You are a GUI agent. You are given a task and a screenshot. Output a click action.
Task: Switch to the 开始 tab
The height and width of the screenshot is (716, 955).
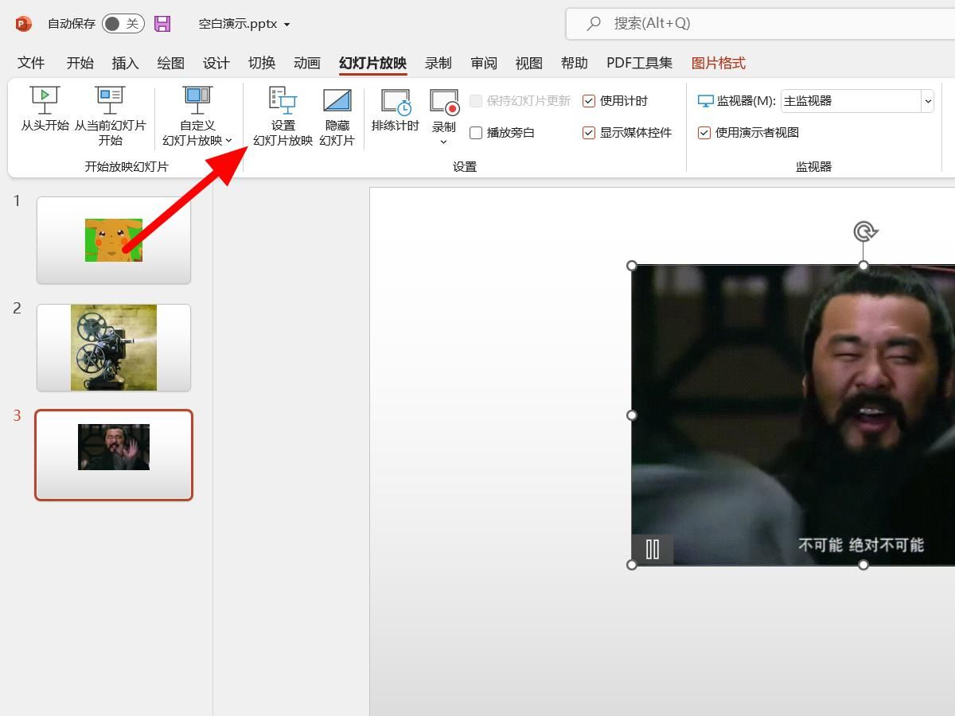pos(80,63)
